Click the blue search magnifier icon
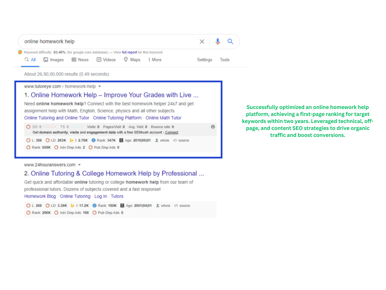 [x=230, y=41]
